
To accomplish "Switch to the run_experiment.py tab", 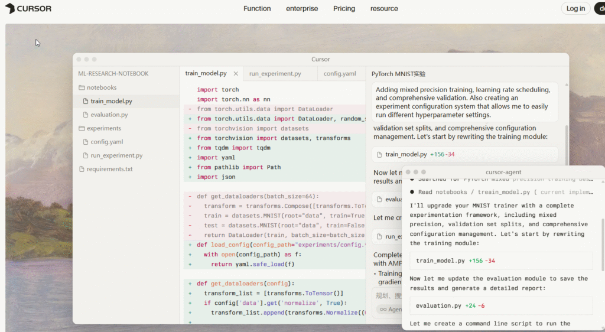I will click(x=275, y=74).
